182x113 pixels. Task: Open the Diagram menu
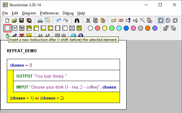pyautogui.click(x=29, y=13)
